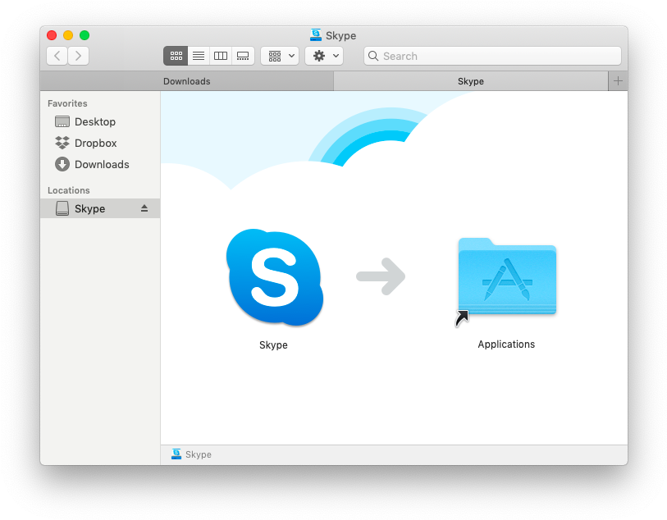Click the Applications folder name label

[506, 344]
